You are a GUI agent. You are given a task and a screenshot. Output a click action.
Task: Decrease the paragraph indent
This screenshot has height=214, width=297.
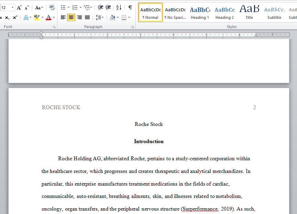coord(100,8)
